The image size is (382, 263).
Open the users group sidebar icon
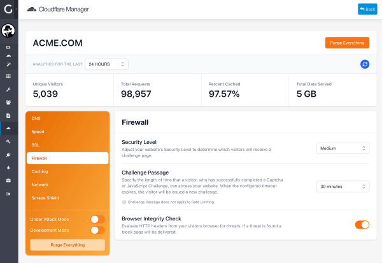coord(8,103)
